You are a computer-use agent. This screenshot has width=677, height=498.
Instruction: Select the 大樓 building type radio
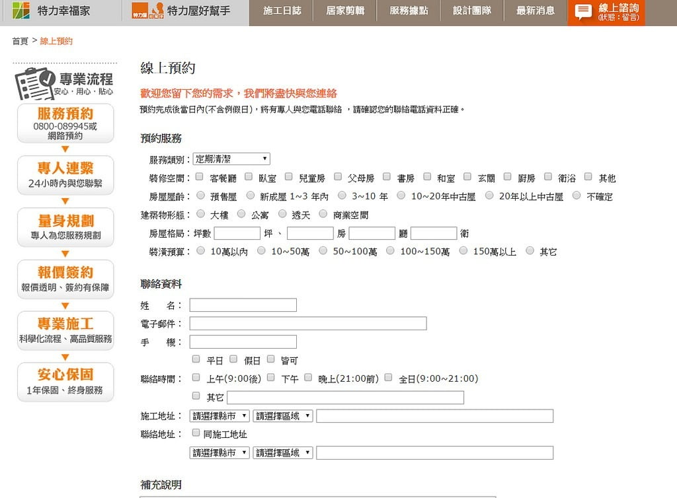point(199,214)
